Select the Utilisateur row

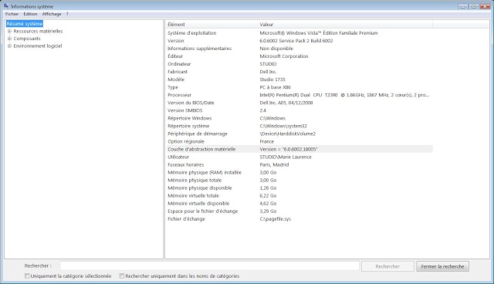coord(299,157)
